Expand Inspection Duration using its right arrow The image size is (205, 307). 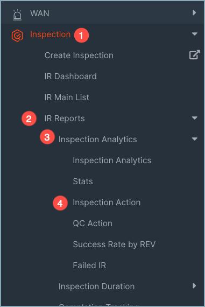194,285
